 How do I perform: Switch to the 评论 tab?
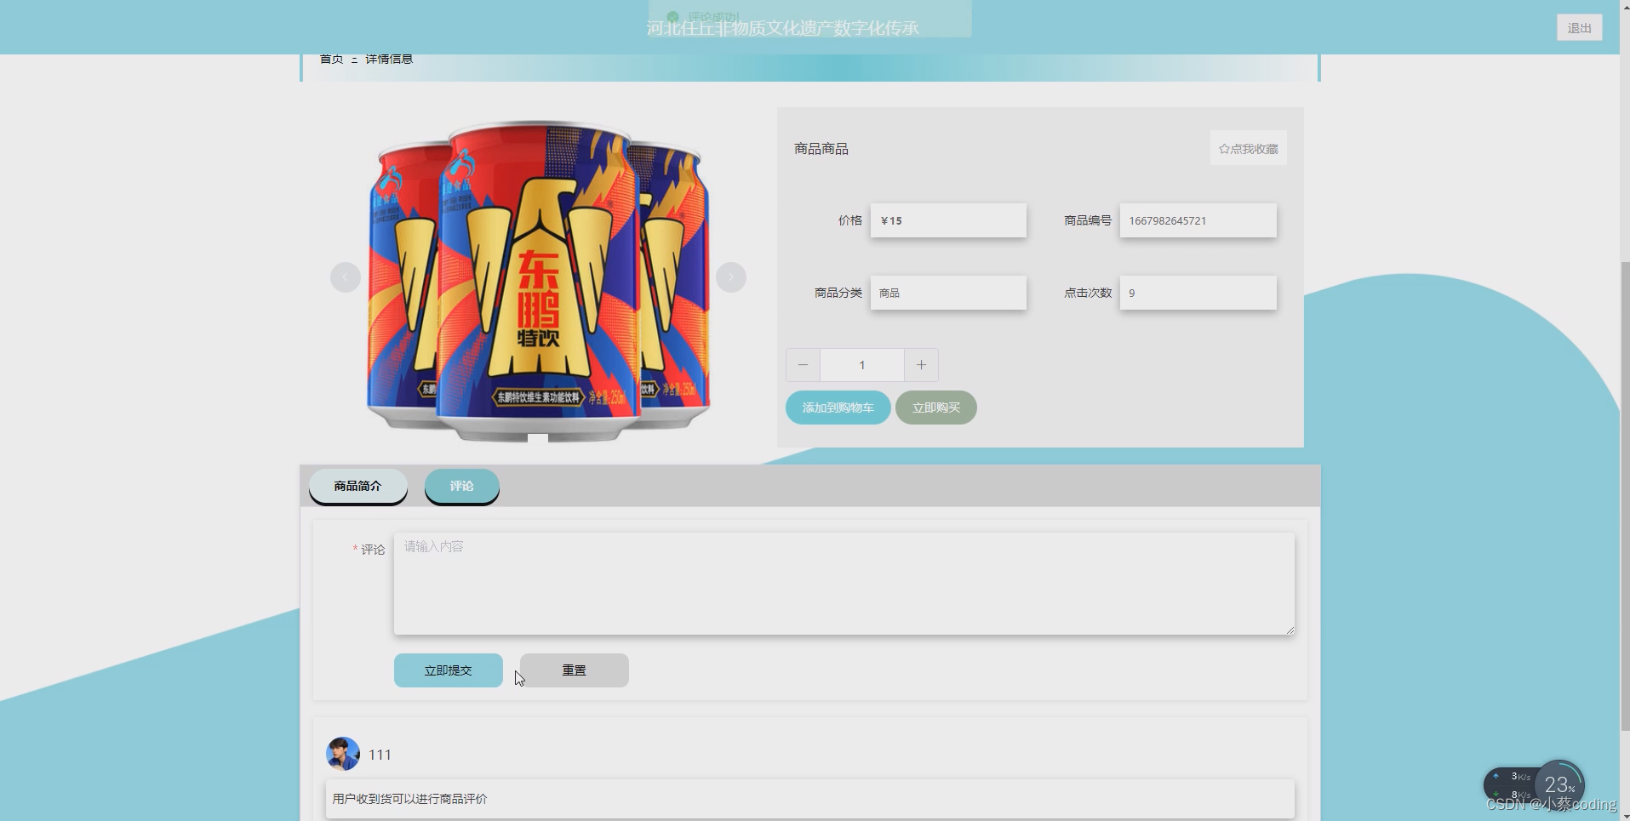click(x=462, y=486)
